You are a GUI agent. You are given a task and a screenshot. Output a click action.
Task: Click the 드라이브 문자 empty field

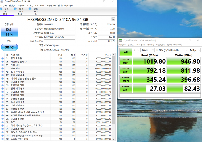tap(60, 41)
